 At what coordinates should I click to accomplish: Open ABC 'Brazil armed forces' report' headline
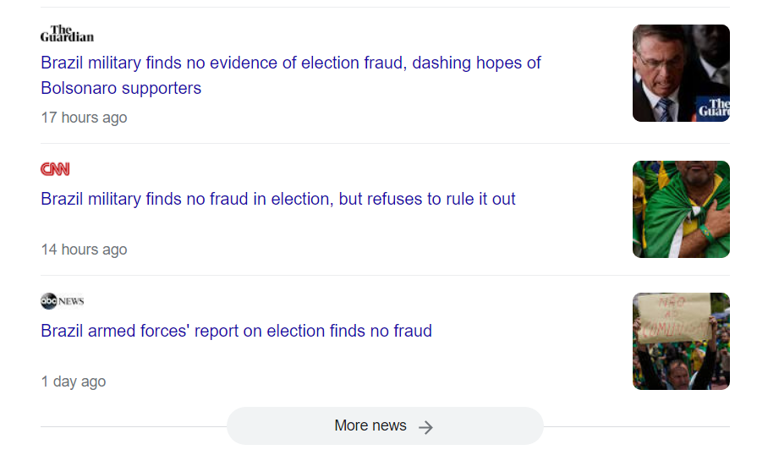click(236, 331)
